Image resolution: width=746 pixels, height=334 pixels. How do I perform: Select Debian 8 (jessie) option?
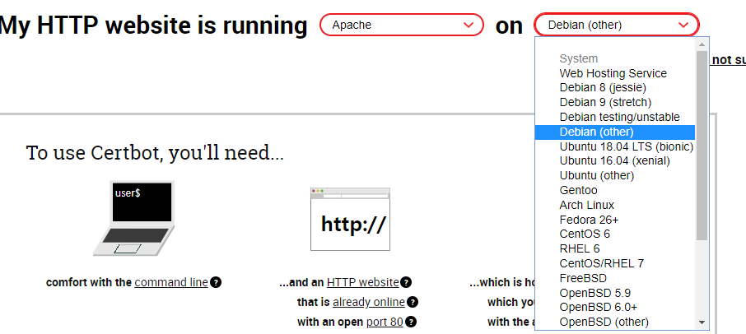tap(615, 88)
